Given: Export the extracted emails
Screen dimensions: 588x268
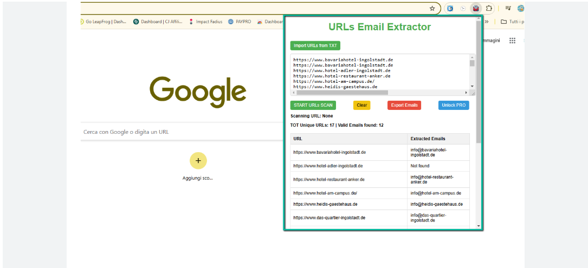Looking at the screenshot, I should (404, 106).
